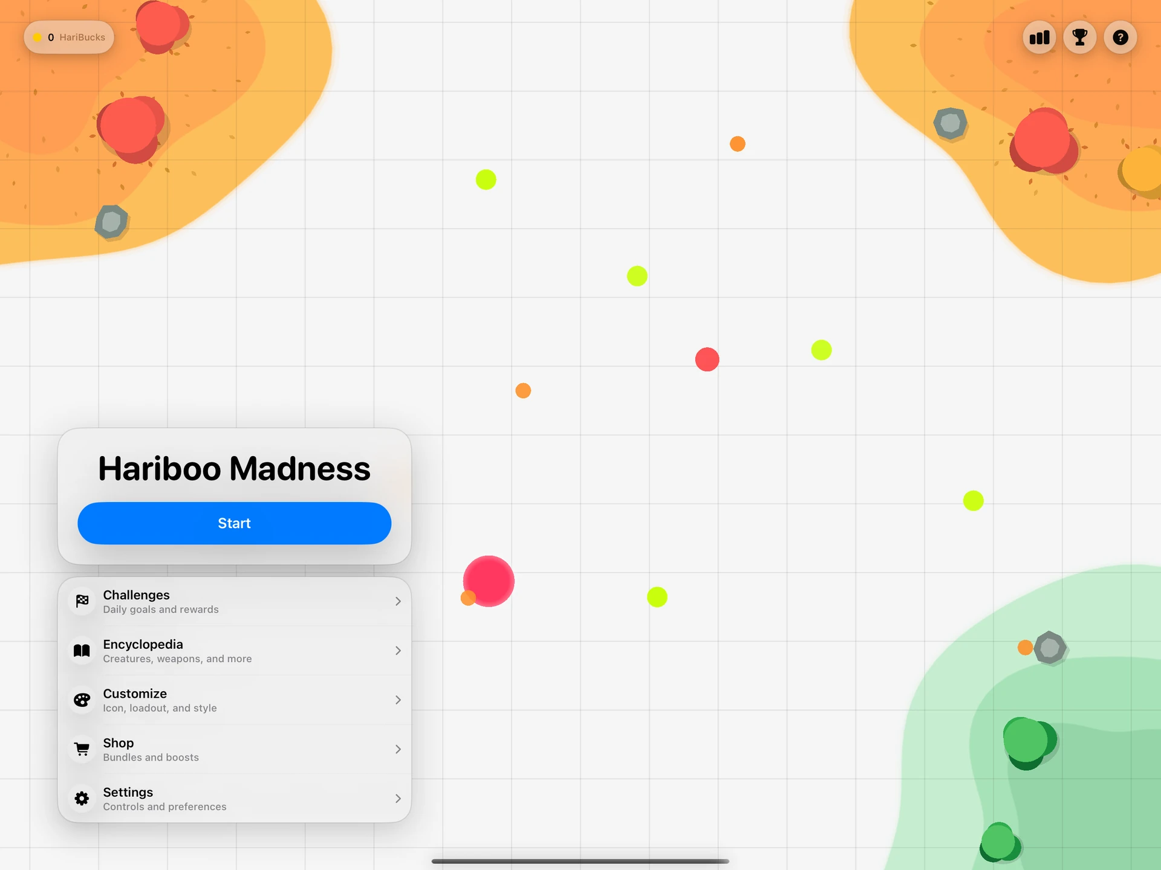Start the game with the Start button

tap(235, 523)
